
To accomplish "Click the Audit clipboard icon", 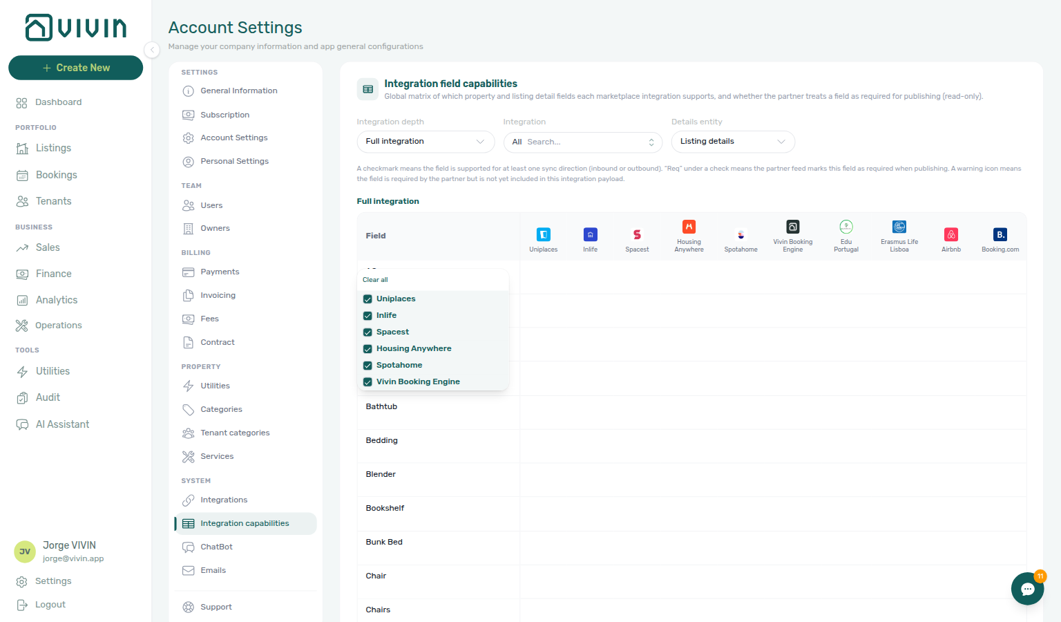I will point(22,397).
